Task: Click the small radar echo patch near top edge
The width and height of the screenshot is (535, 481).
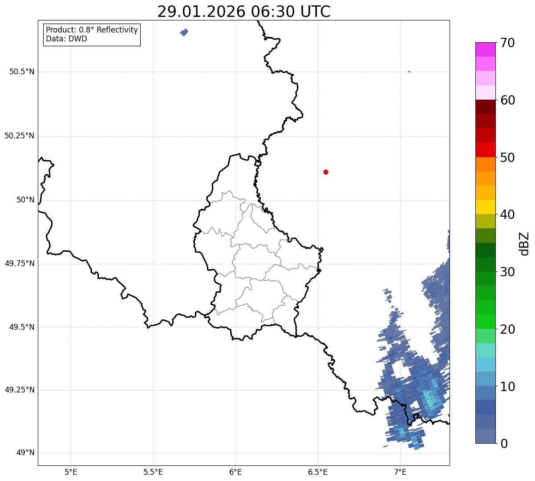Action: [184, 32]
